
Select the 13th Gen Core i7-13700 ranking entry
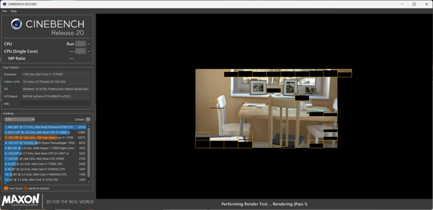click(45, 138)
